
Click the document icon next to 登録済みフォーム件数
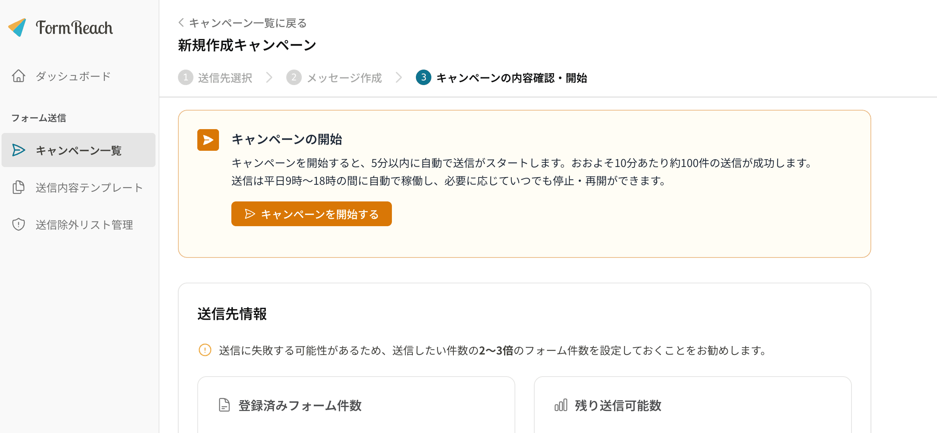pos(223,406)
